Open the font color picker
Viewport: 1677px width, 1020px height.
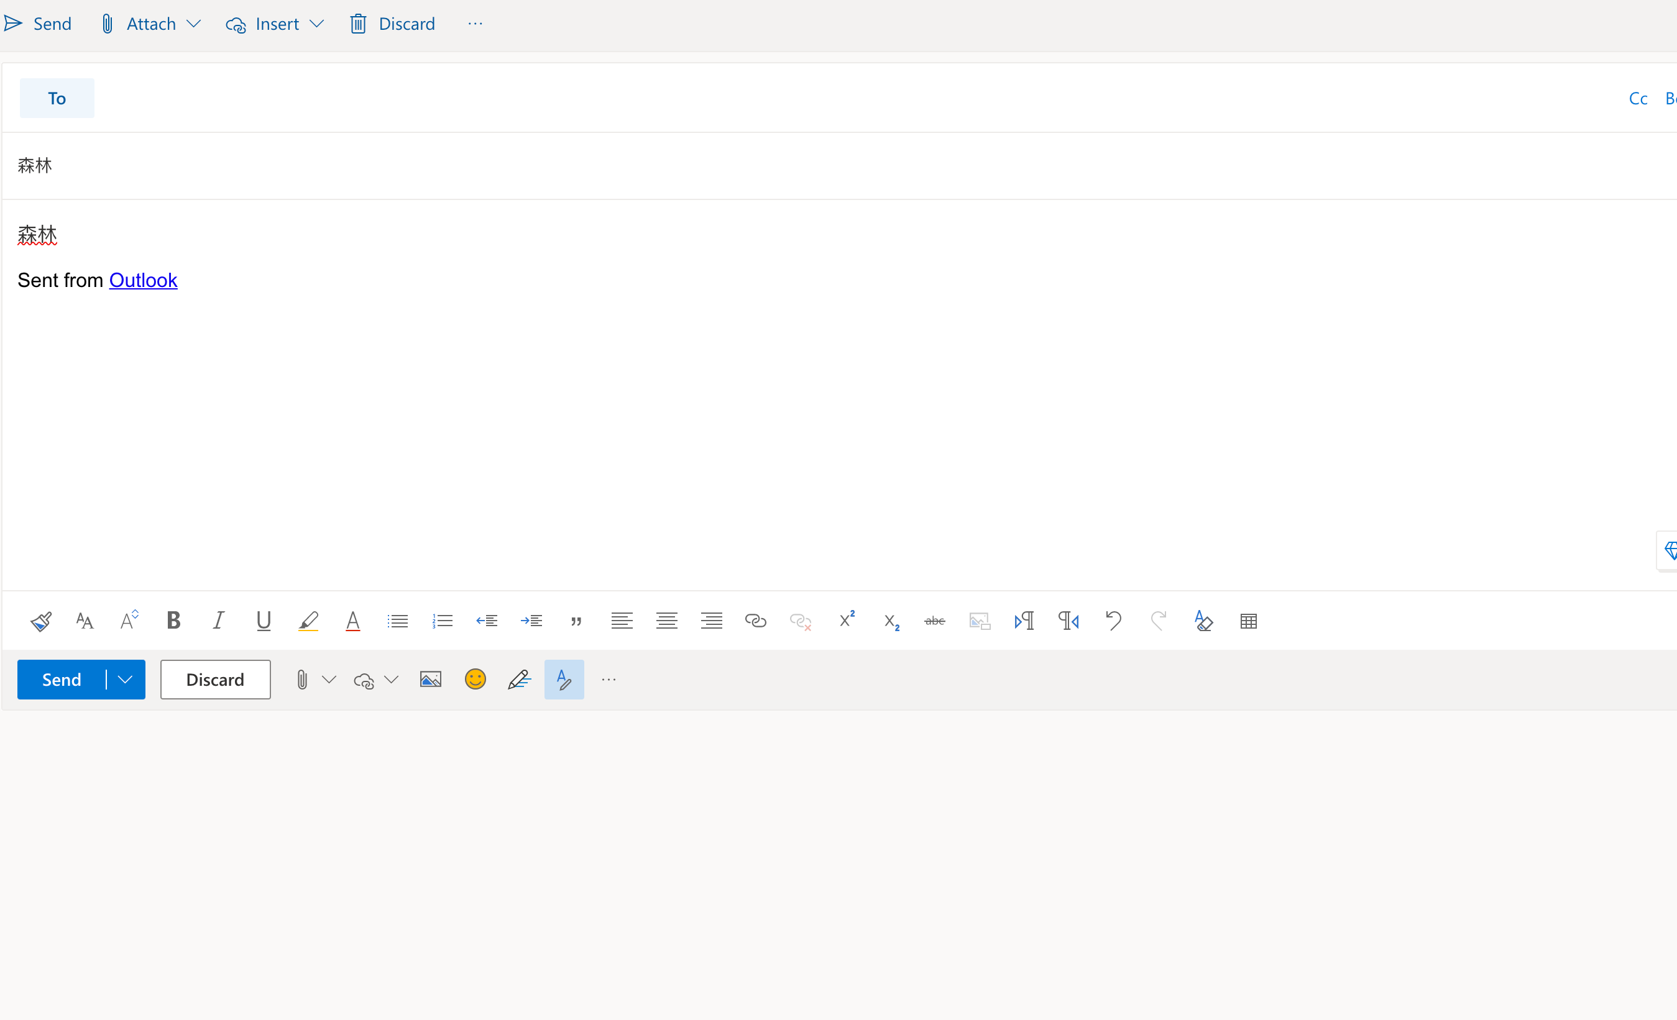point(352,620)
